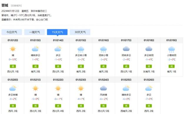Click the partly cloudy icon for 01月26日

149,88
